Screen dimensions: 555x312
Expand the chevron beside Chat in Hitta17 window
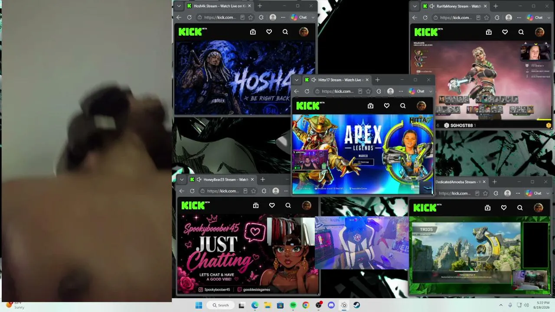coord(431,91)
